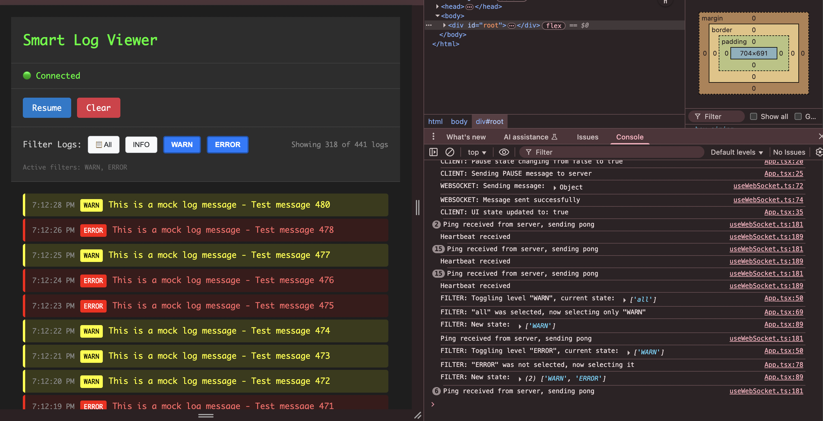Click the margin area of box model
The image size is (823, 421).
[712, 18]
